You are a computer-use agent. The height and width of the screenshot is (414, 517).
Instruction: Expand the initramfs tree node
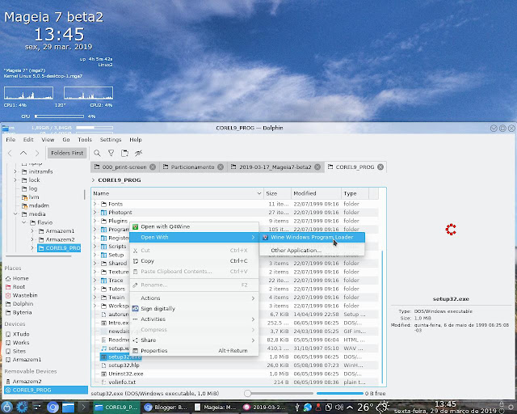[x=15, y=171]
